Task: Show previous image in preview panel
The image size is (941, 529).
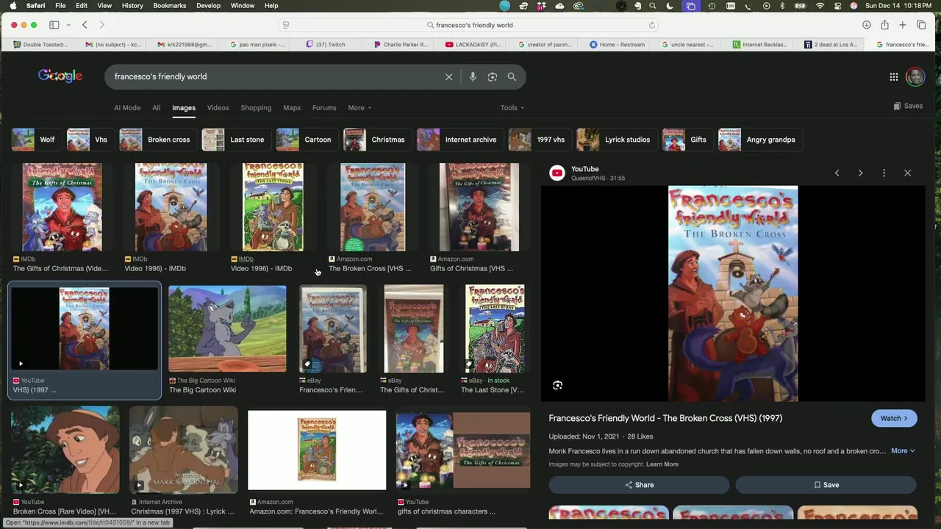Action: (x=837, y=173)
